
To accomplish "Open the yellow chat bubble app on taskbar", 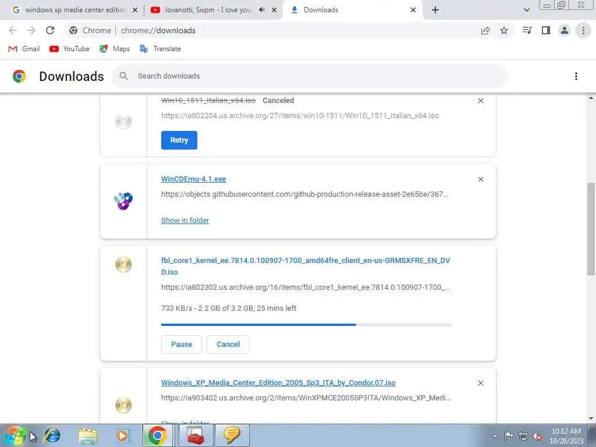I will (x=232, y=435).
